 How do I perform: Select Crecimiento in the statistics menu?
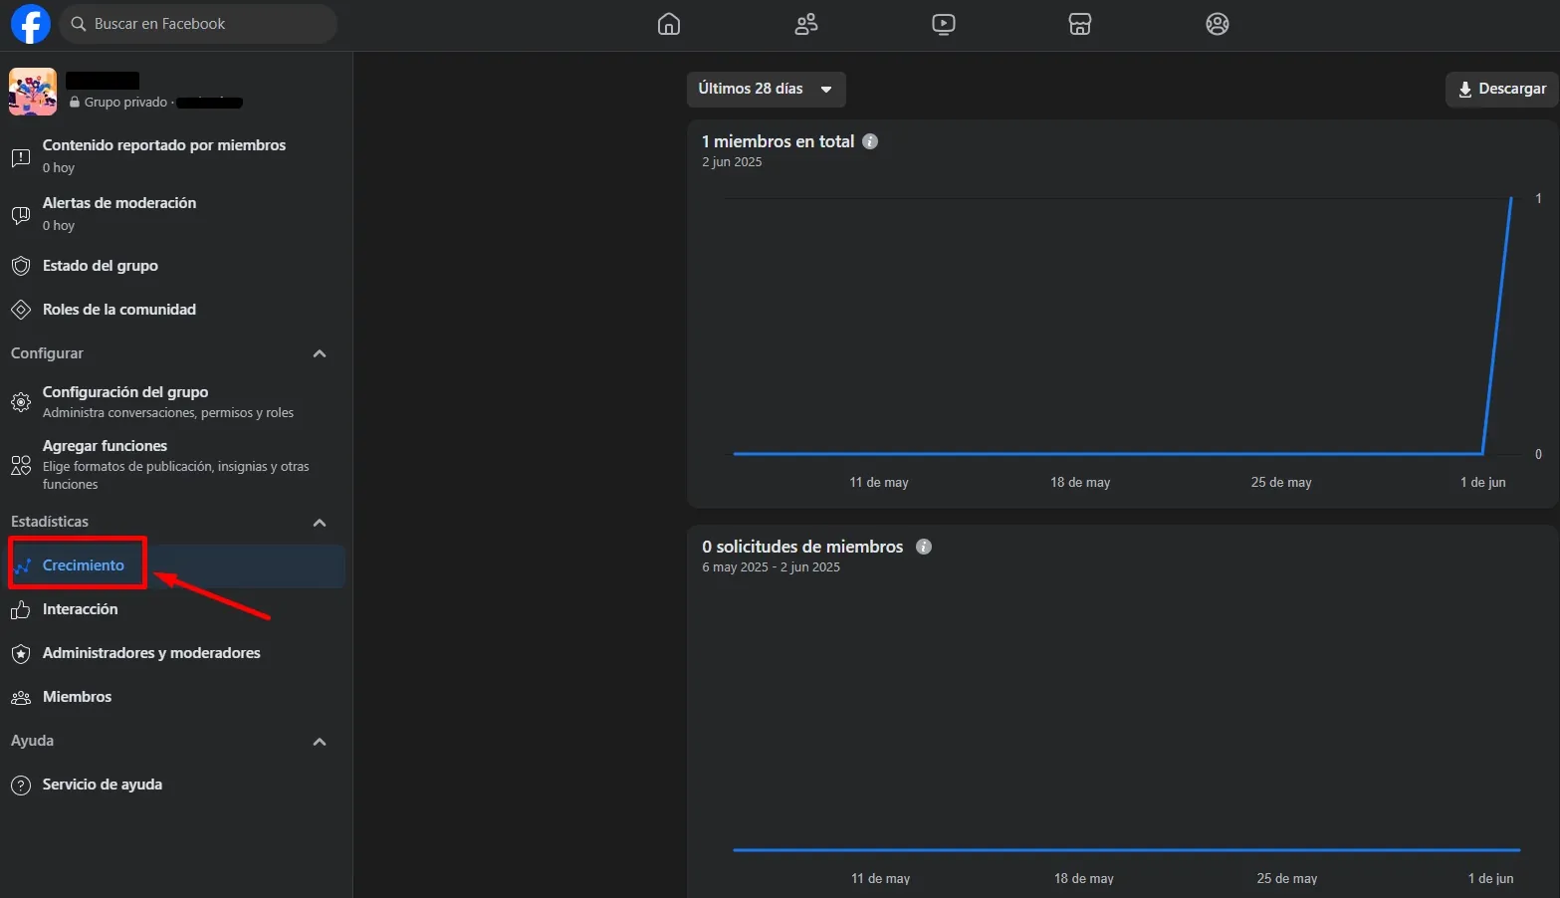point(84,565)
